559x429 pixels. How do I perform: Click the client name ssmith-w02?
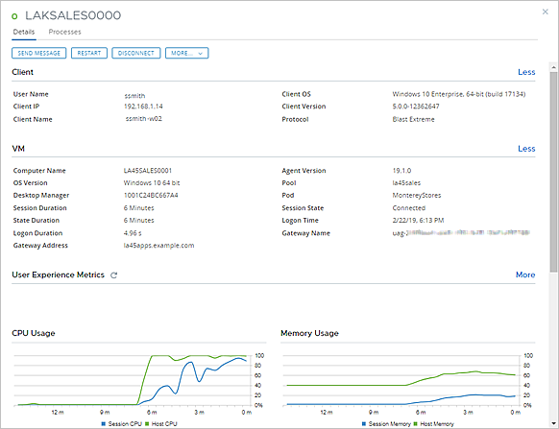click(144, 119)
